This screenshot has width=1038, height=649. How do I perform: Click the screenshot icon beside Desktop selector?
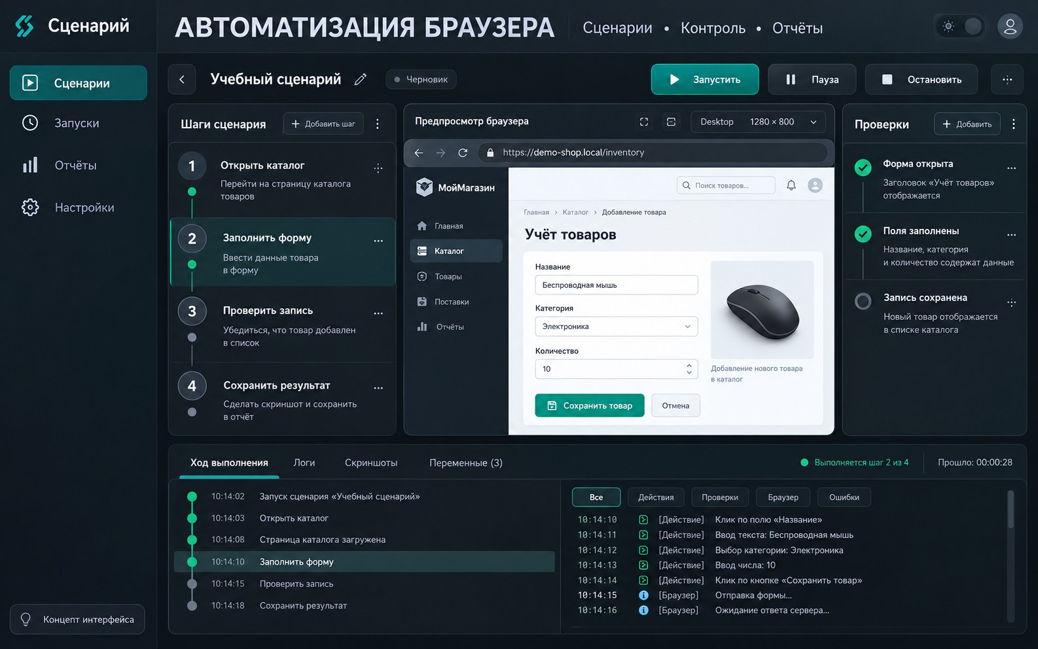coord(671,122)
